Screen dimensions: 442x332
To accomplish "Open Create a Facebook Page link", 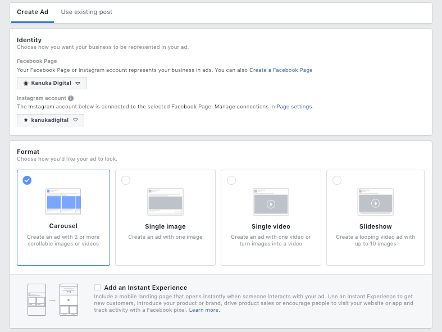I will (x=281, y=70).
